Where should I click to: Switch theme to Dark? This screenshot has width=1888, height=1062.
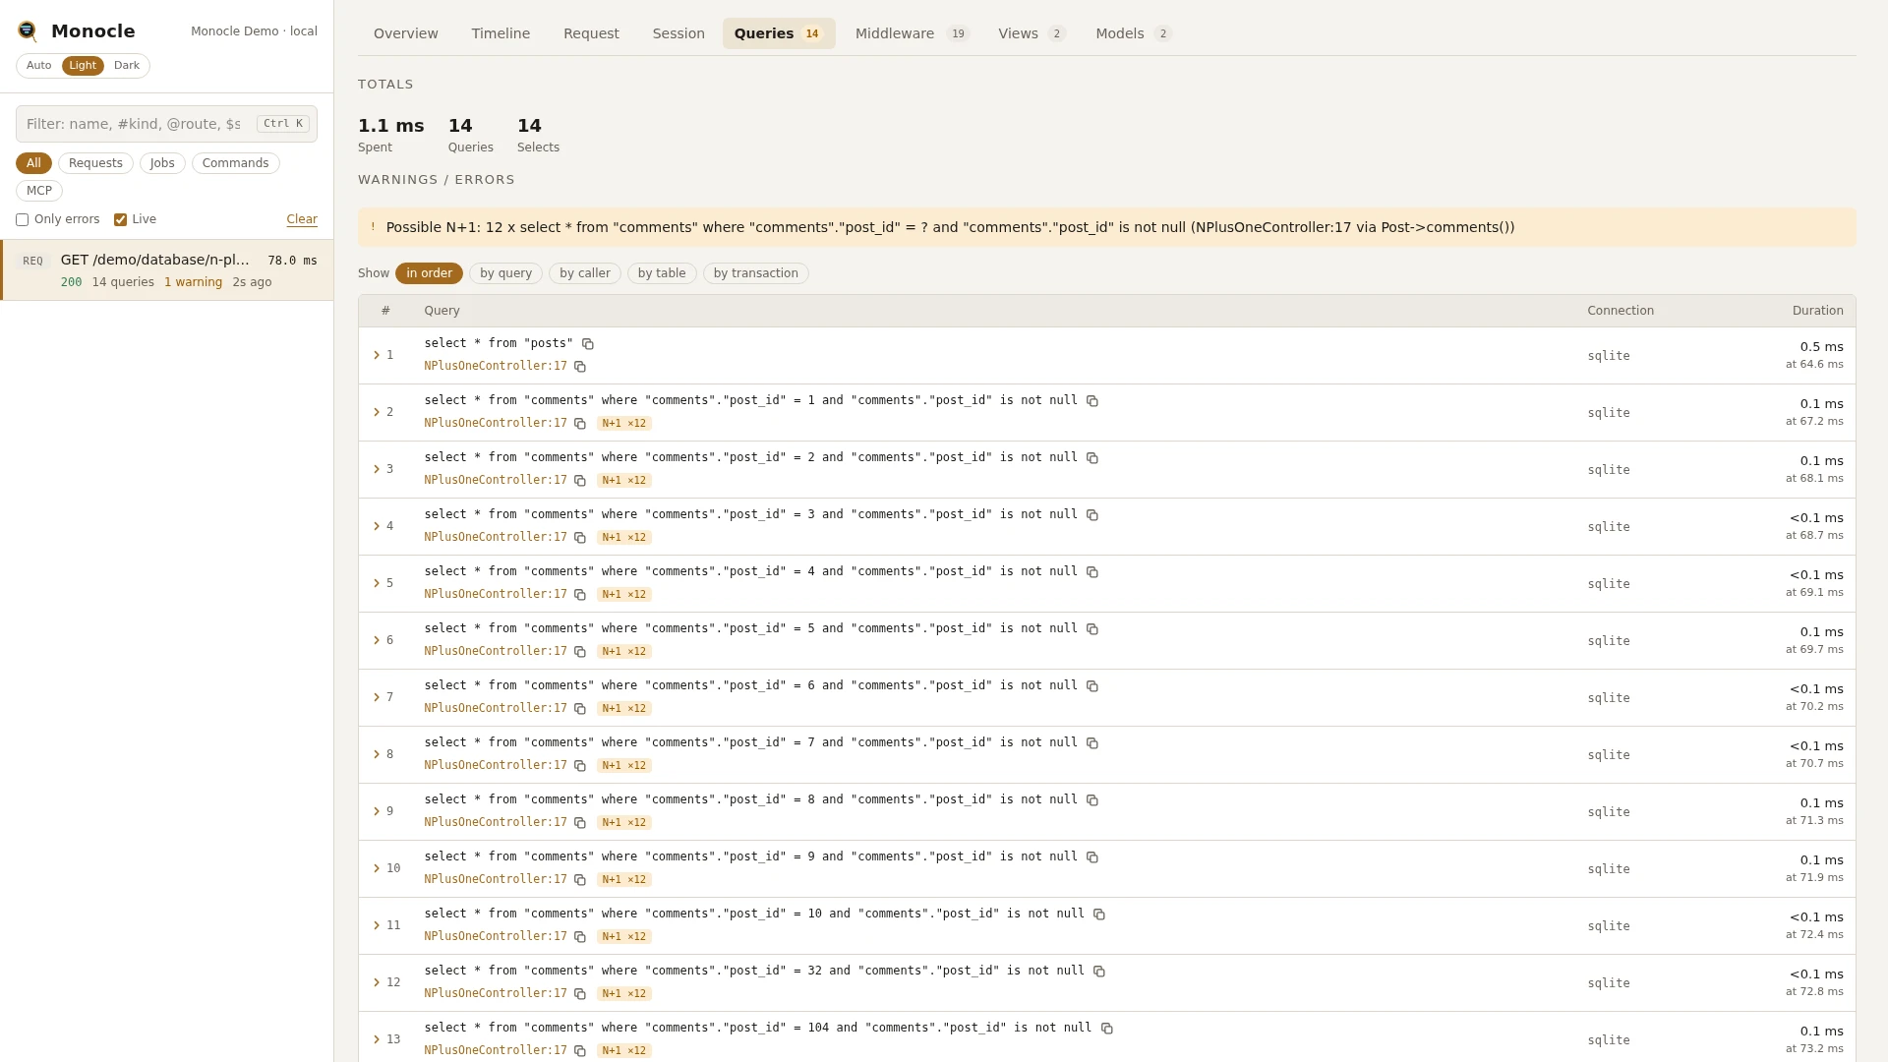[127, 66]
